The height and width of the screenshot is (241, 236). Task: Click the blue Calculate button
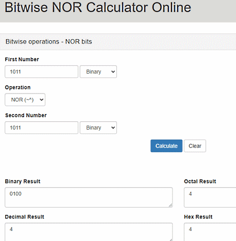point(166,146)
